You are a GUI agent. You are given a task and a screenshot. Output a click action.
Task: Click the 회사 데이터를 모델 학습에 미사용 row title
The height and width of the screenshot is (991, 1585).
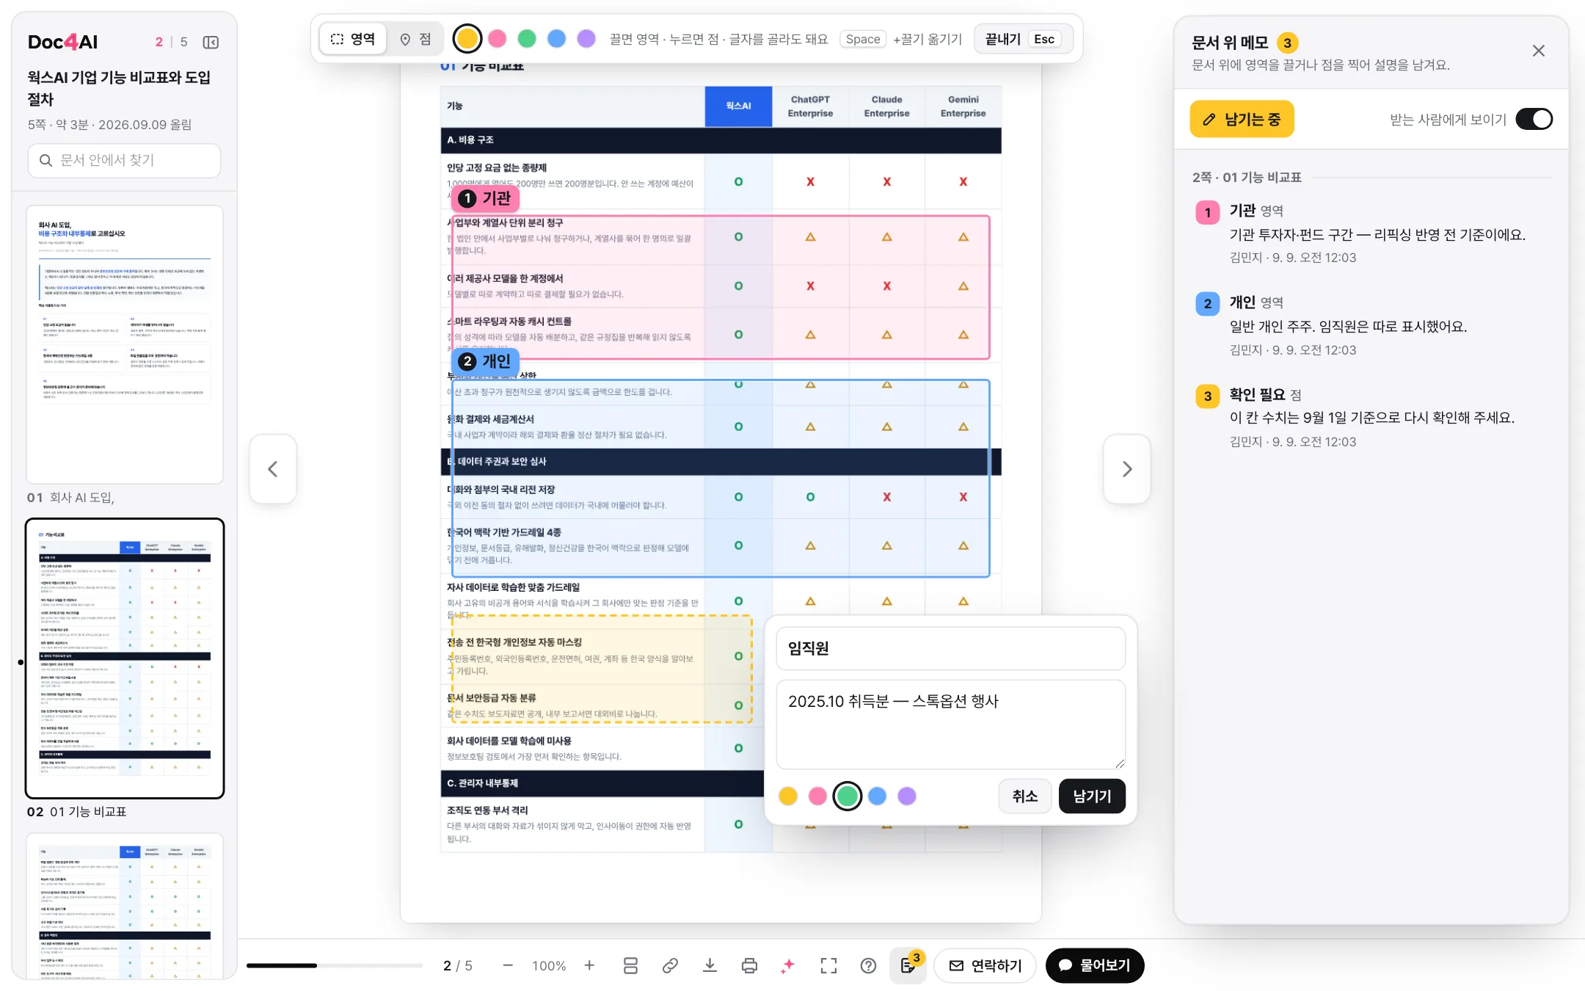pyautogui.click(x=509, y=741)
